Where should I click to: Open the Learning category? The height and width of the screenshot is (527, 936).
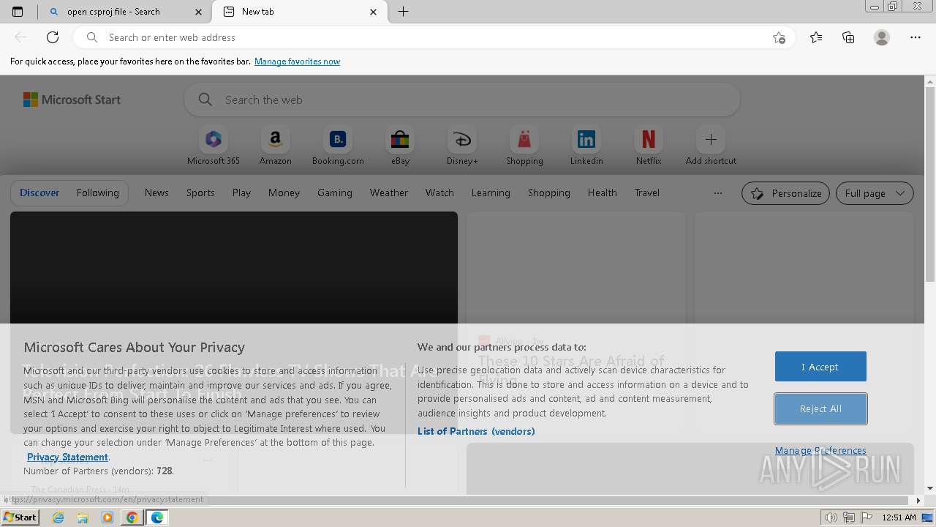coord(491,193)
